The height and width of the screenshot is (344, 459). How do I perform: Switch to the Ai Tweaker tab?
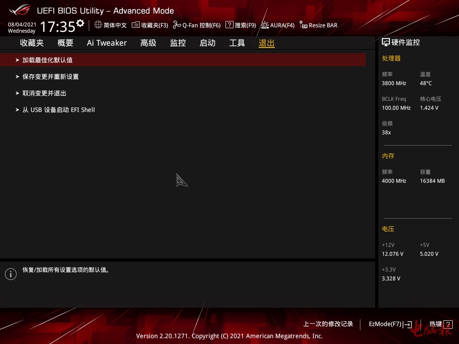107,43
